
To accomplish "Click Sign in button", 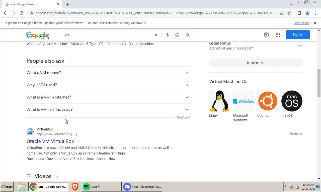I will 298,35.
